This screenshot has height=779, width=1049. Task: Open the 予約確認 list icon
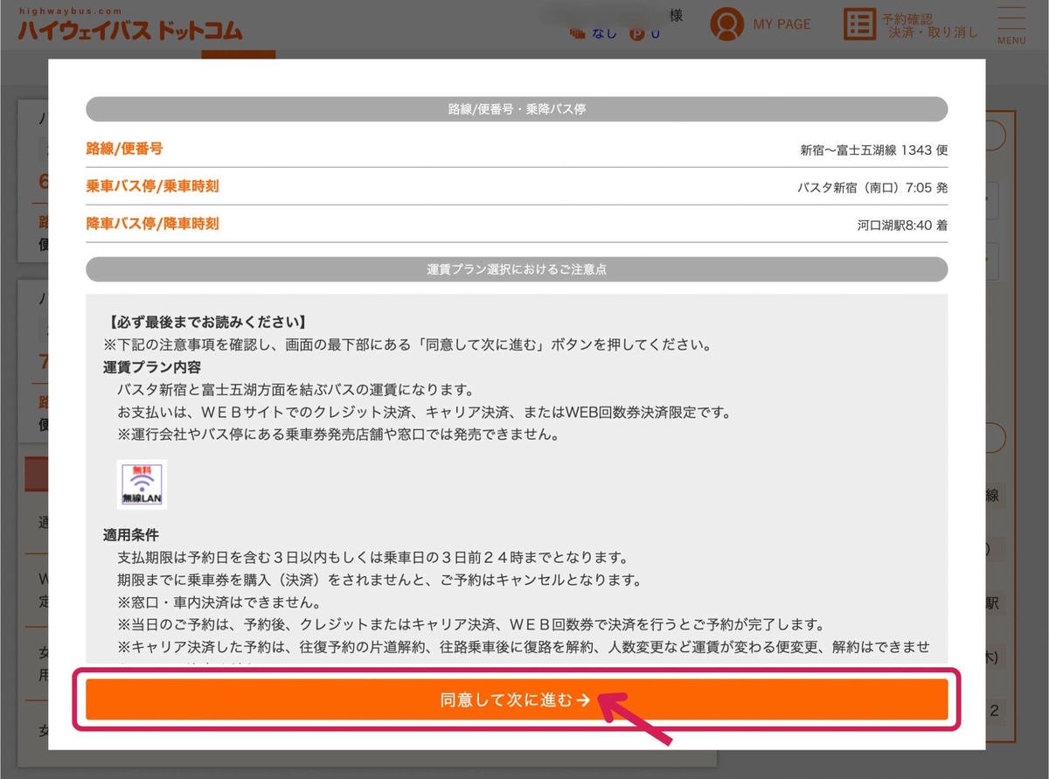[x=859, y=24]
